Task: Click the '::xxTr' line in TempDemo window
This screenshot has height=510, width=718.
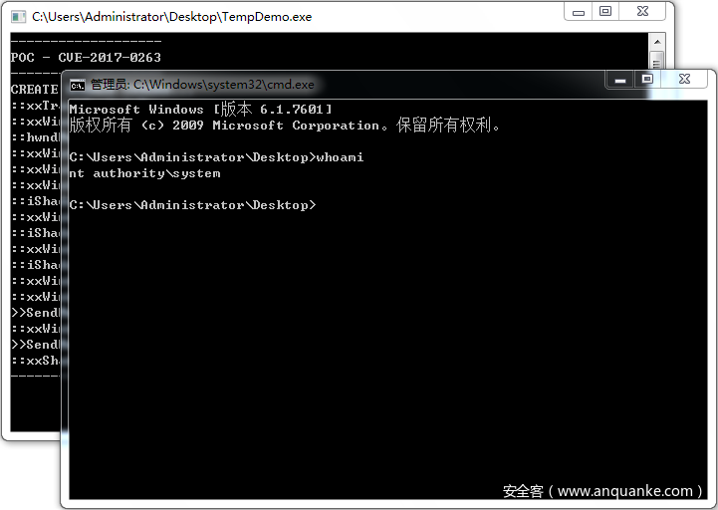Action: [36, 106]
